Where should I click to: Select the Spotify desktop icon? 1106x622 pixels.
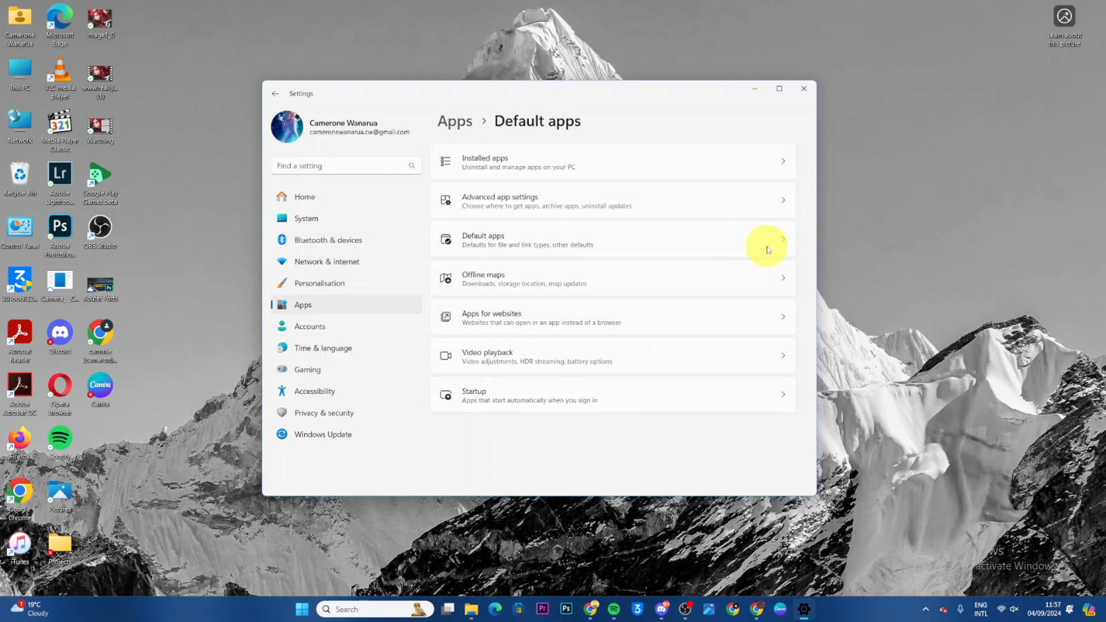click(x=60, y=443)
